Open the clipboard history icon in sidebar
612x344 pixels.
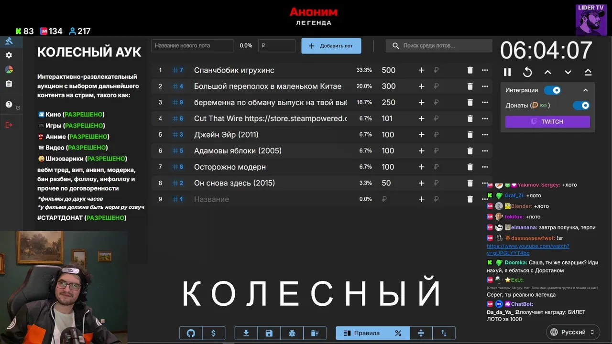tap(9, 84)
